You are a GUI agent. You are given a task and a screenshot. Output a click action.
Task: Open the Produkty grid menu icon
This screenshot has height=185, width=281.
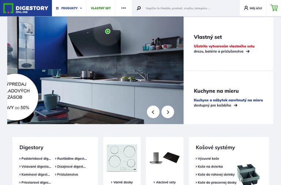point(57,8)
